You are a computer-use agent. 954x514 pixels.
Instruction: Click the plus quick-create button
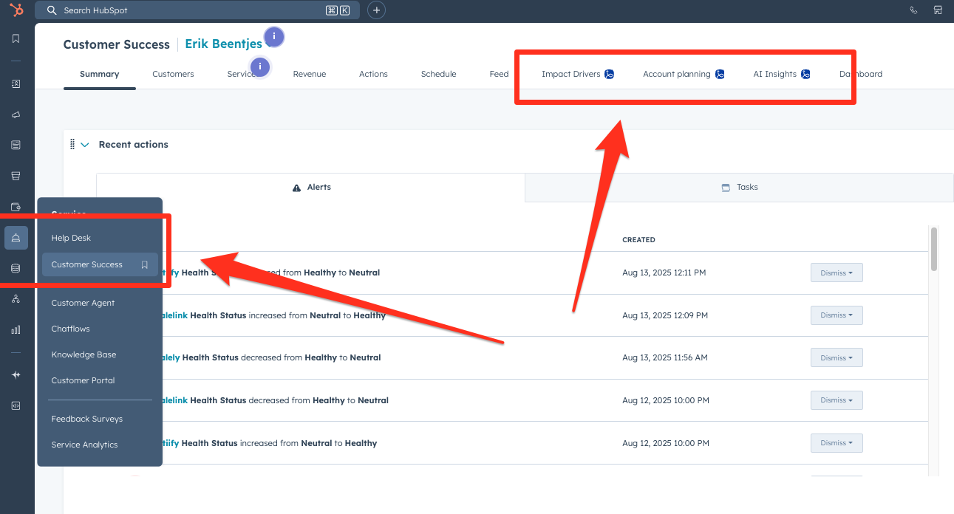click(x=376, y=10)
